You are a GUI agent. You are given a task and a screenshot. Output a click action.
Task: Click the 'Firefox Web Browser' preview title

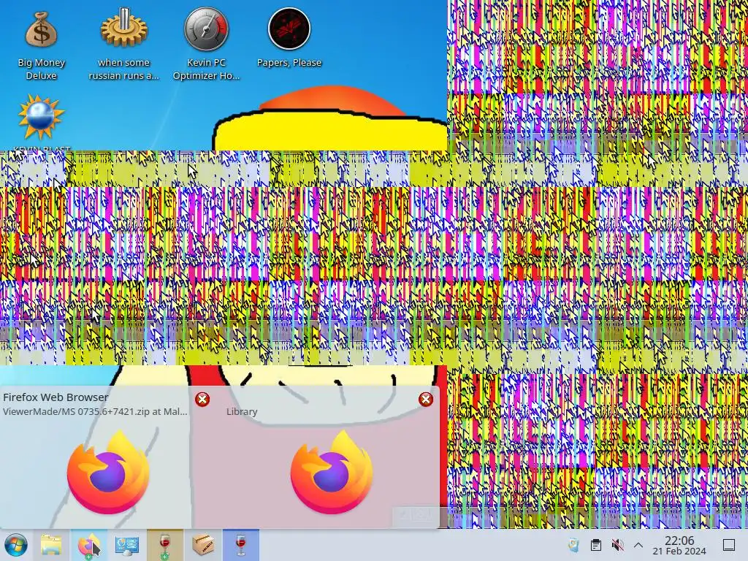(x=56, y=397)
